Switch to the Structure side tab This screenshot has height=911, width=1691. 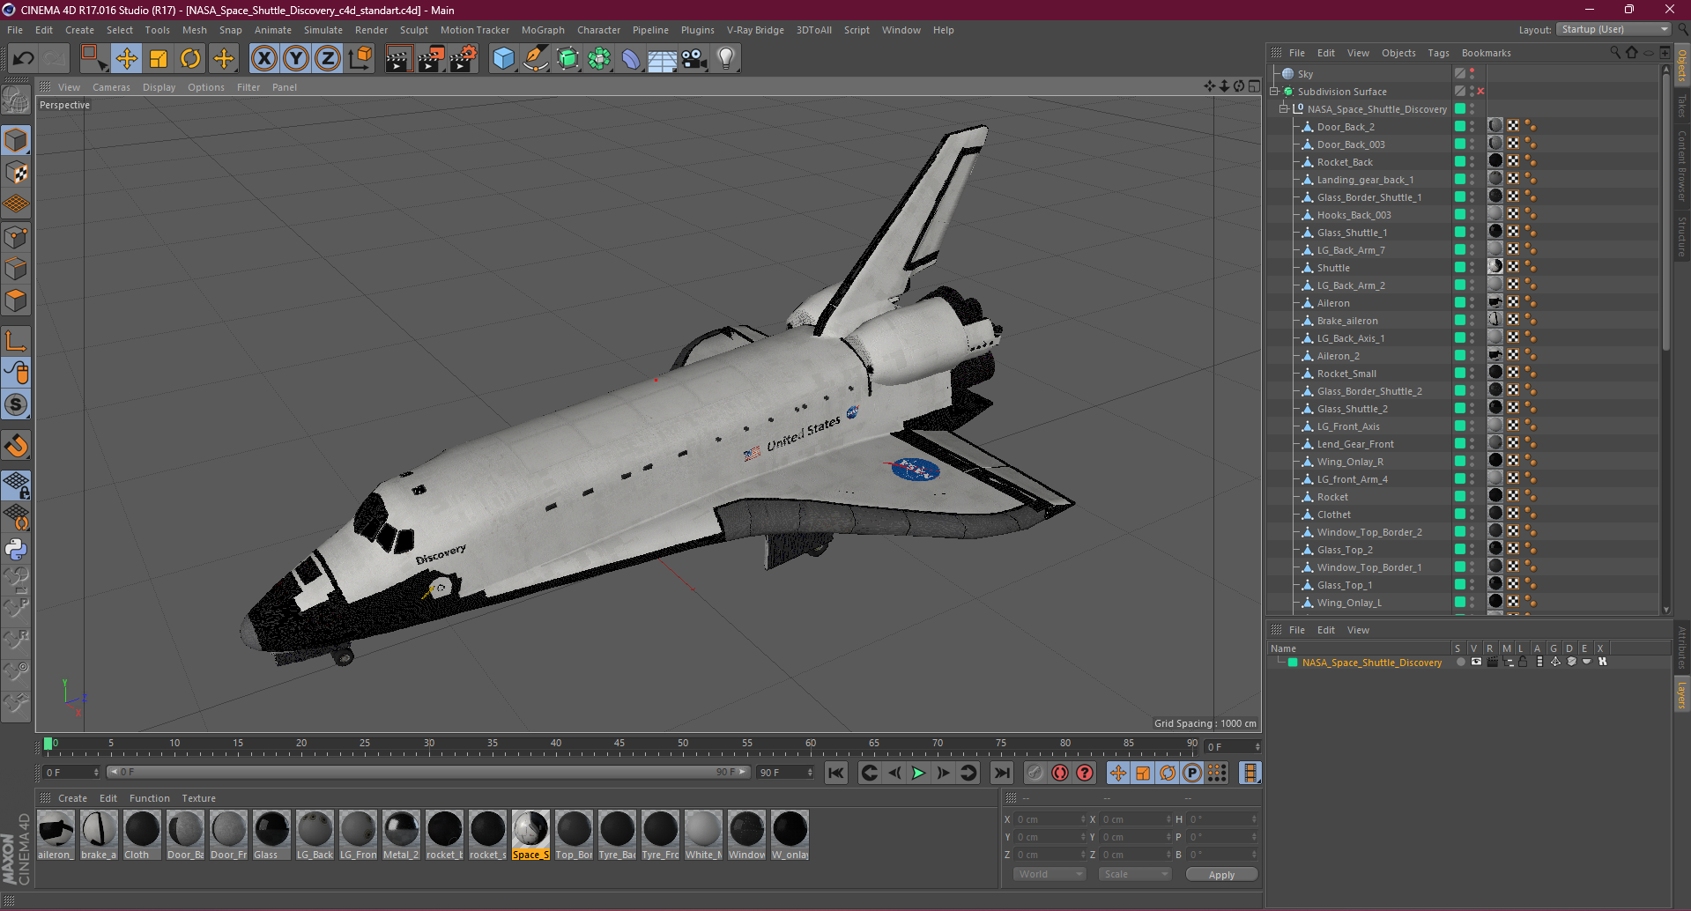[x=1681, y=236]
